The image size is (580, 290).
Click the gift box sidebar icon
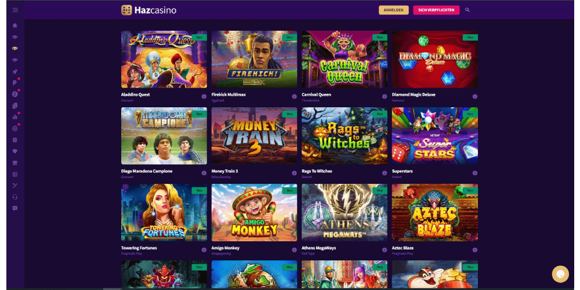point(15,140)
